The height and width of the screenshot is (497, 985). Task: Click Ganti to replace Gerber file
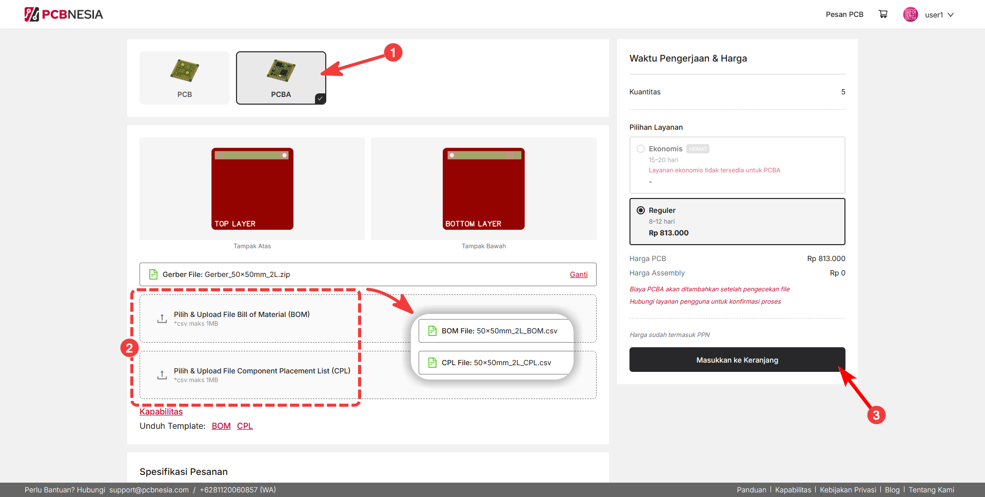click(x=579, y=274)
